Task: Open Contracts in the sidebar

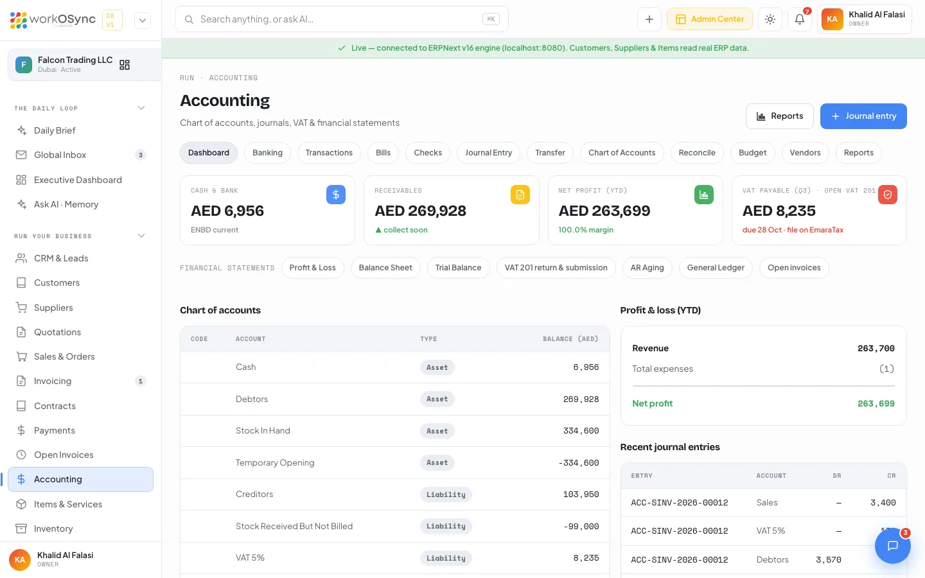Action: coord(80,406)
